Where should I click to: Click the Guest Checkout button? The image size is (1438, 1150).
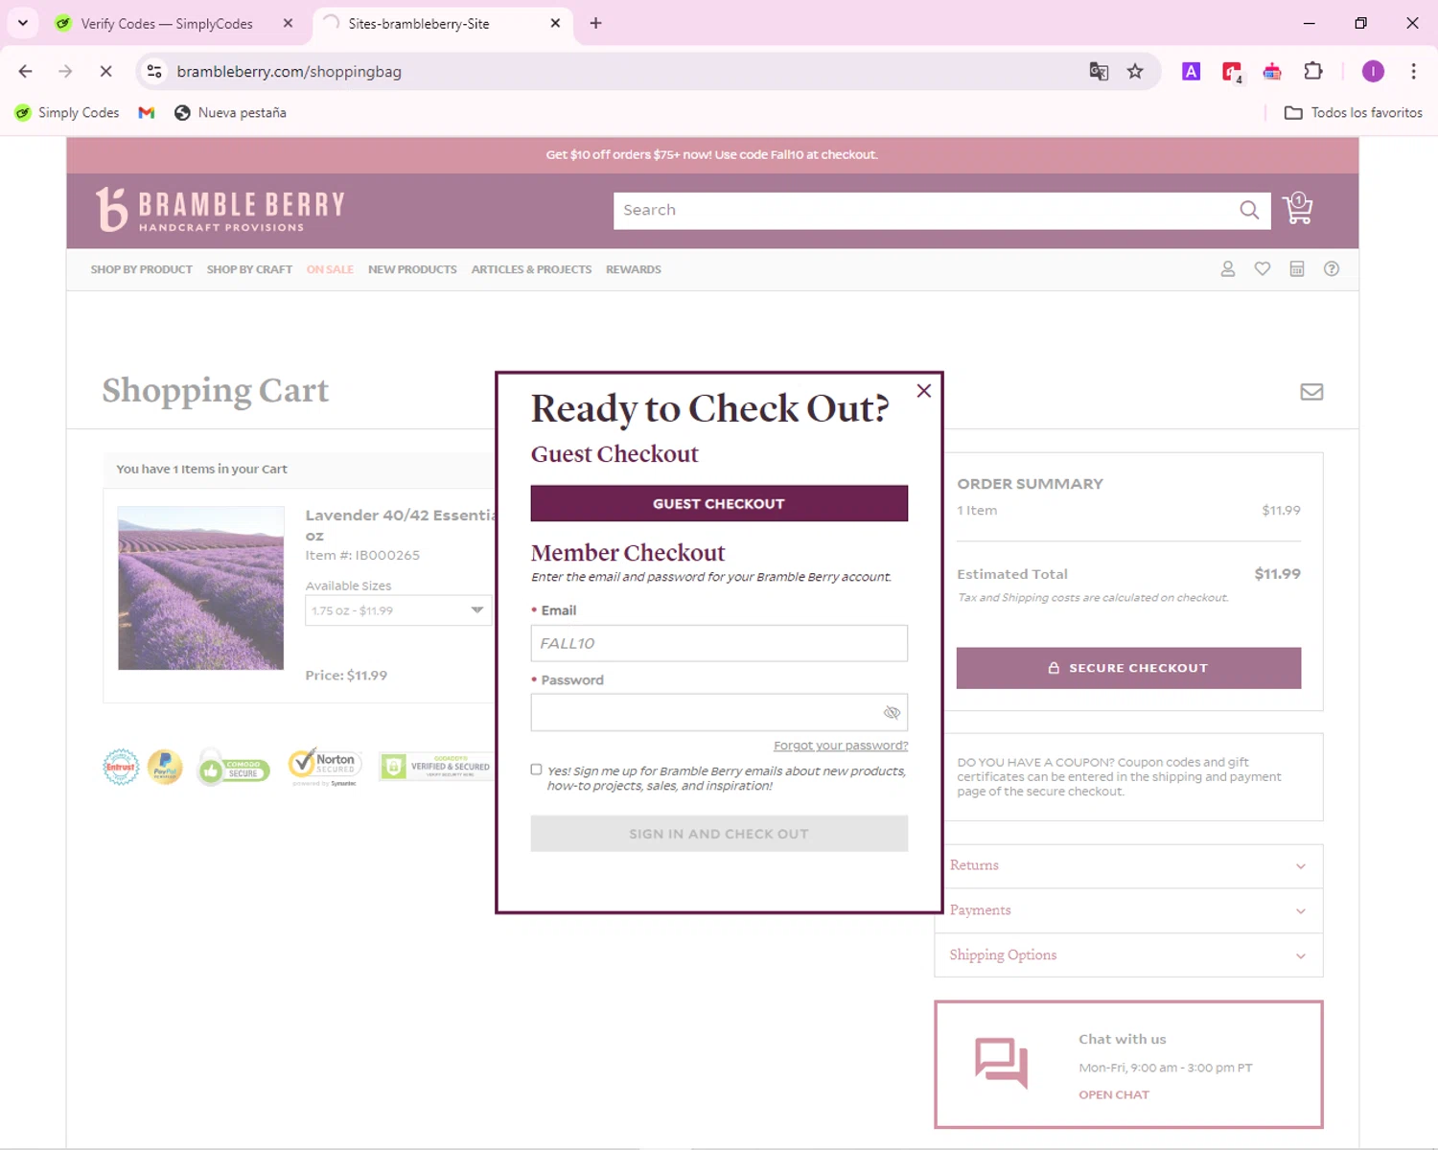tap(719, 503)
